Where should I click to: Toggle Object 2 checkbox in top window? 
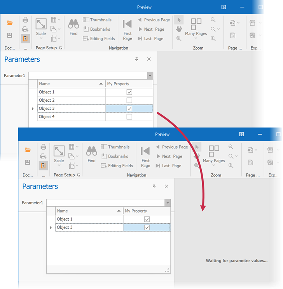(x=129, y=100)
